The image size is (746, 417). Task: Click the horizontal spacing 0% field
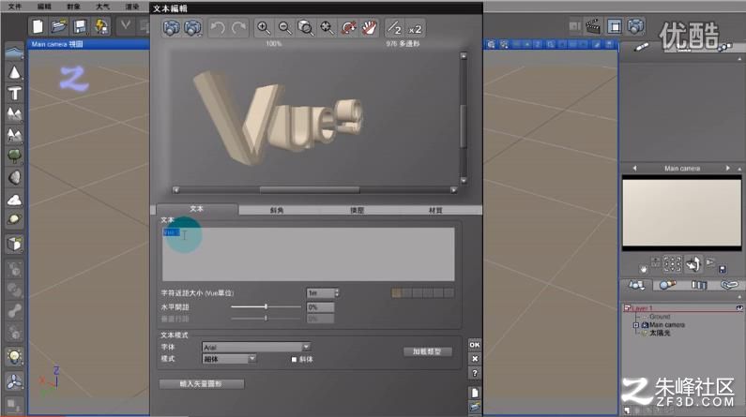320,307
